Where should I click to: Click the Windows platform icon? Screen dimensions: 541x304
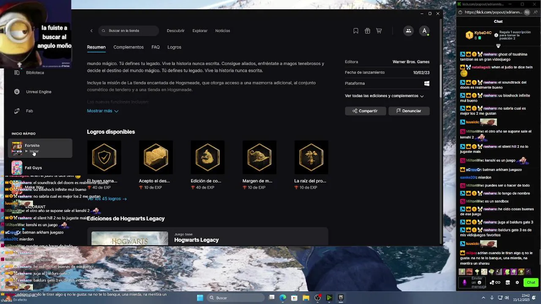point(427,84)
